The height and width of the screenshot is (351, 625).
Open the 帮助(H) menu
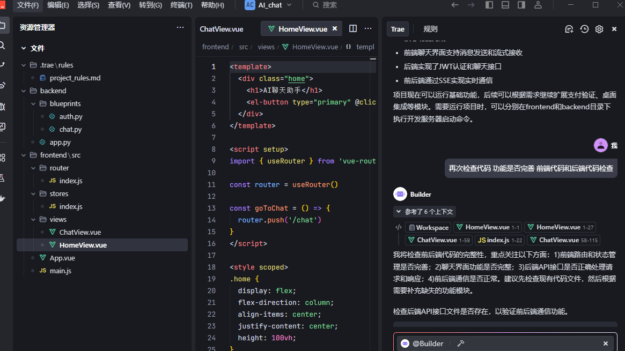click(x=212, y=5)
